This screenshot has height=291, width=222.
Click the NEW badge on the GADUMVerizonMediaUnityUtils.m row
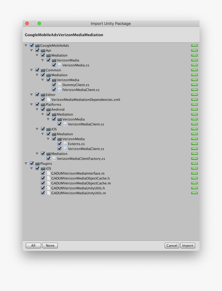point(194,193)
